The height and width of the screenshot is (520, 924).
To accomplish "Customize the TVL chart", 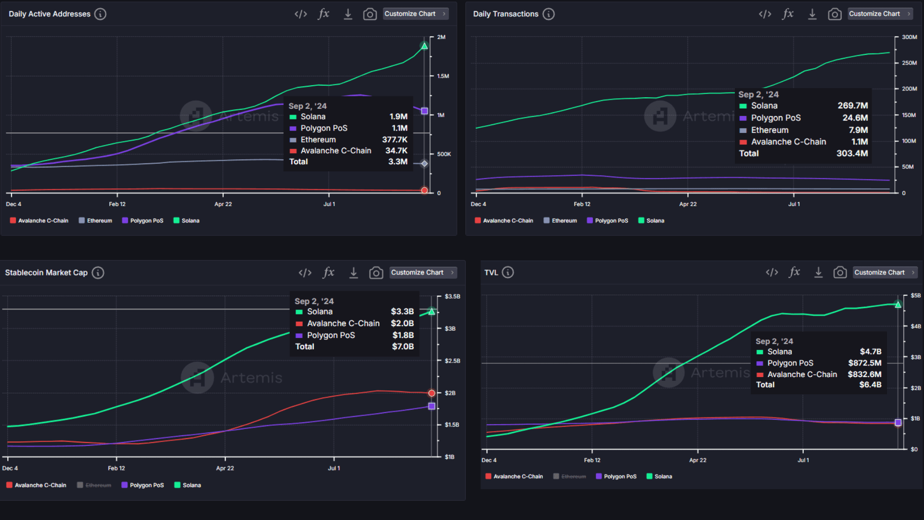I will 885,273.
